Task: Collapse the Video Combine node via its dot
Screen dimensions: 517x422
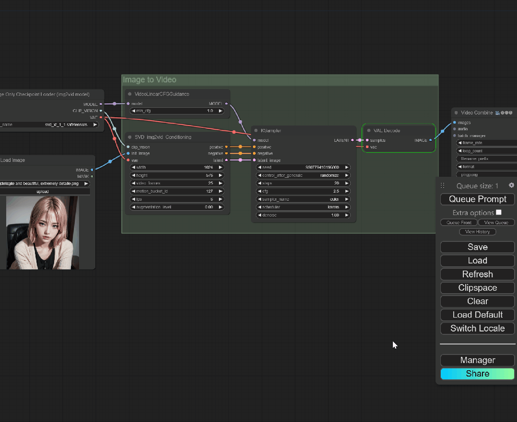Action: pos(456,113)
